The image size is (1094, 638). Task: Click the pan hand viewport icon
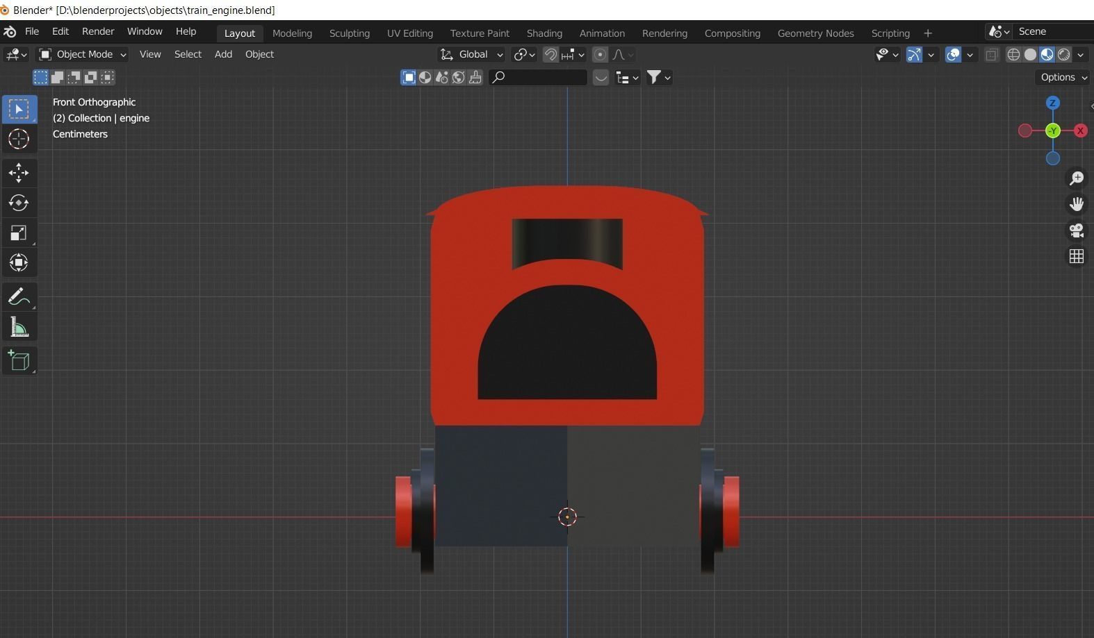tap(1077, 204)
